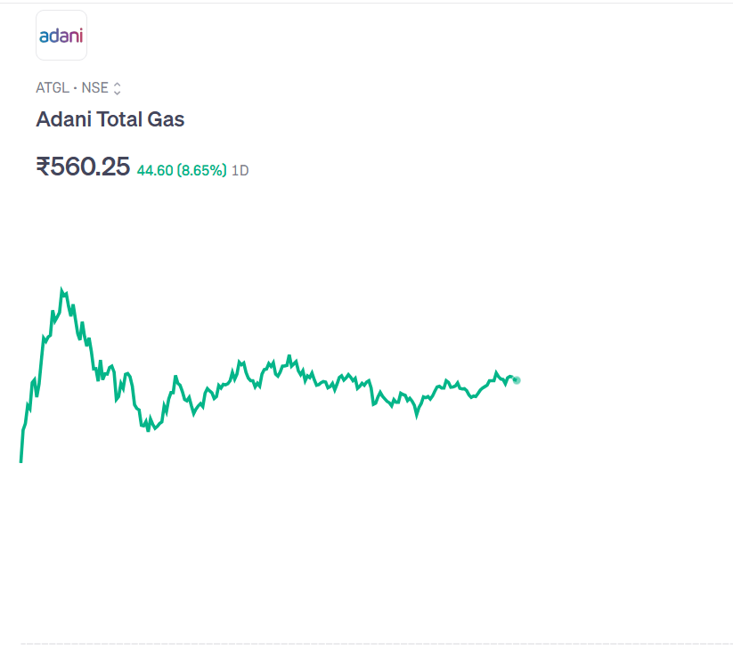Click the ₹560.25 current price
Viewport: 733px width, 651px height.
83,167
